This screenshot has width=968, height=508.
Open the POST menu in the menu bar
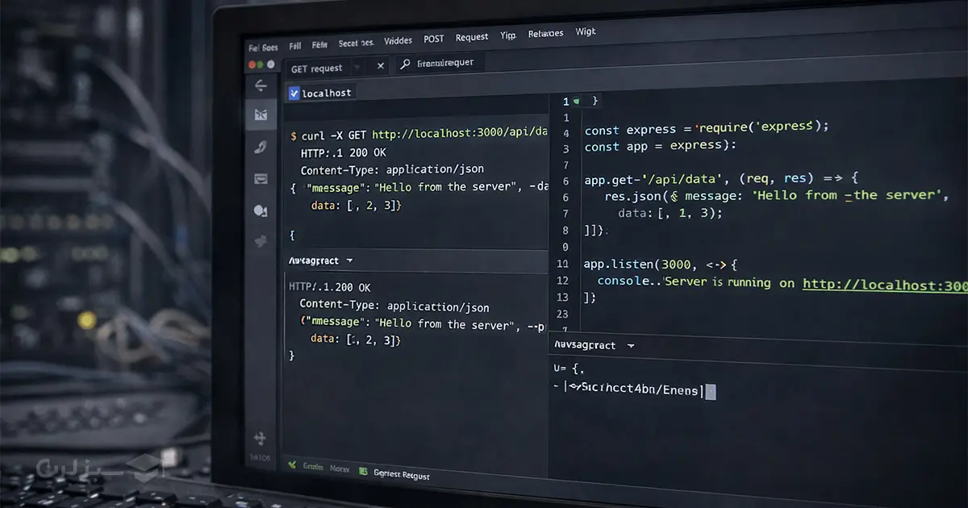point(433,39)
